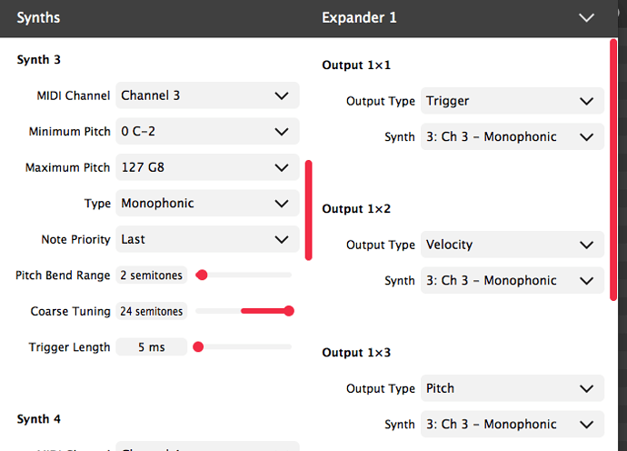Click the Synths panel header title

pyautogui.click(x=38, y=17)
